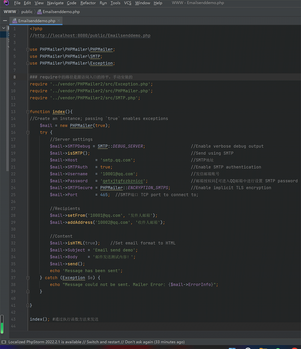Open the VCS menu
Screen dimensions: 301x349
click(x=128, y=3)
